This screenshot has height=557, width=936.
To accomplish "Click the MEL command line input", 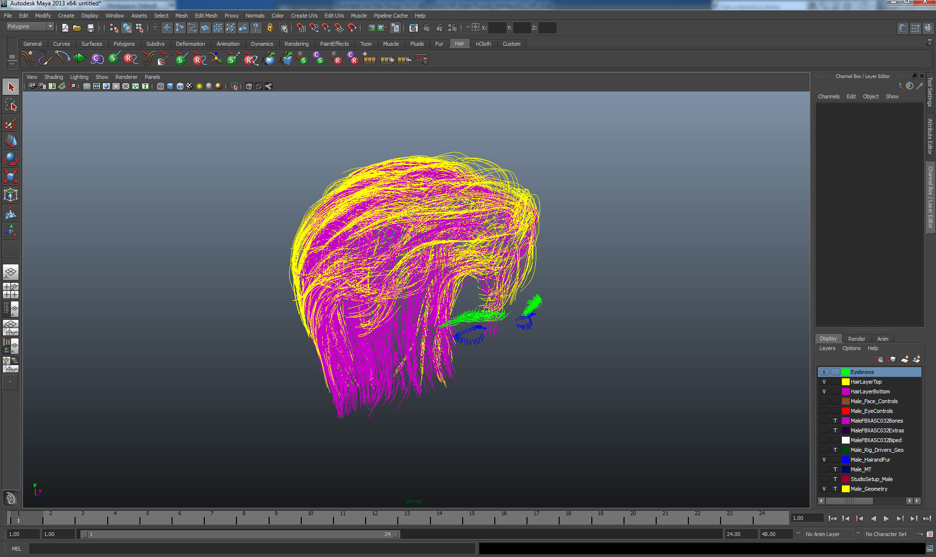I will (251, 549).
